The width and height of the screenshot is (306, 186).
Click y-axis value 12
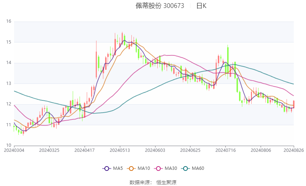tap(9, 104)
